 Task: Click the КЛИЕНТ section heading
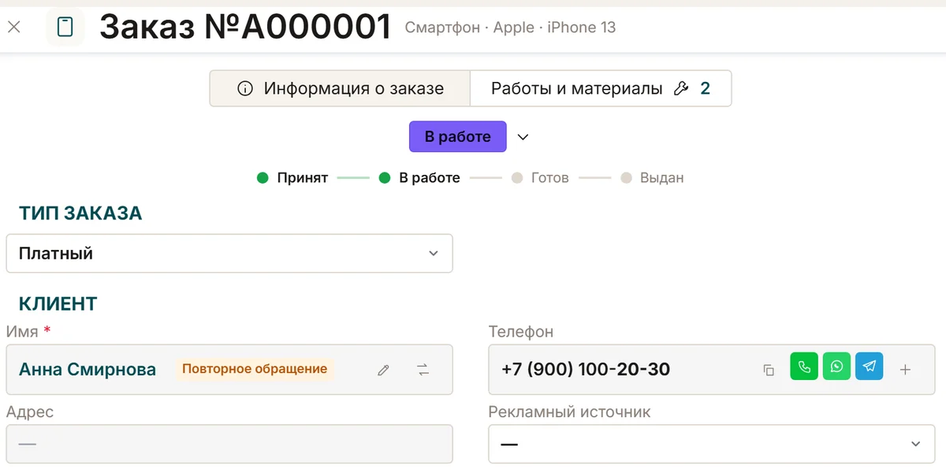coord(58,304)
